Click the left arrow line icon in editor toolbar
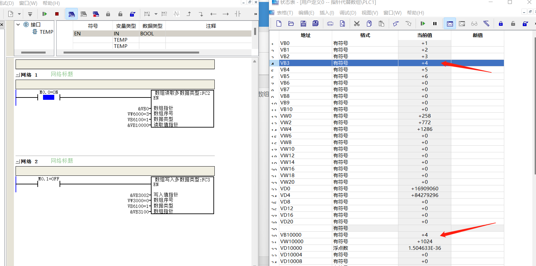This screenshot has width=536, height=266. pos(213,14)
